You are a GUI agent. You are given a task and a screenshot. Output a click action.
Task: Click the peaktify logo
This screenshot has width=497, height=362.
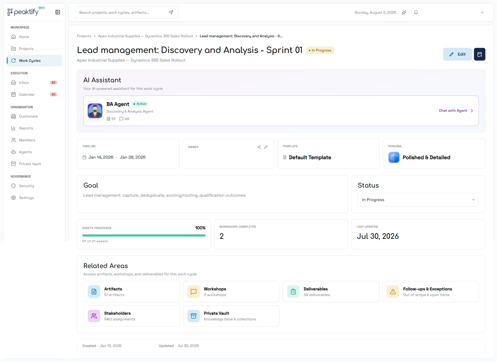click(x=23, y=12)
